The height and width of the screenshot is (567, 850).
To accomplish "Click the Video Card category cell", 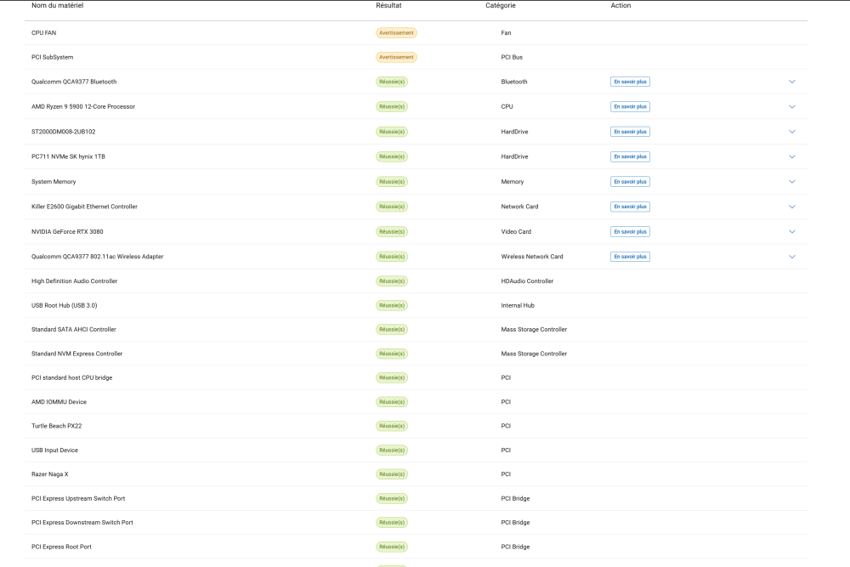I will tap(516, 231).
